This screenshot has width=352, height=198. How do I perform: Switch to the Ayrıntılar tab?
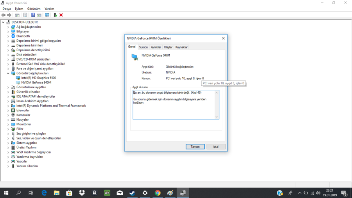(156, 47)
